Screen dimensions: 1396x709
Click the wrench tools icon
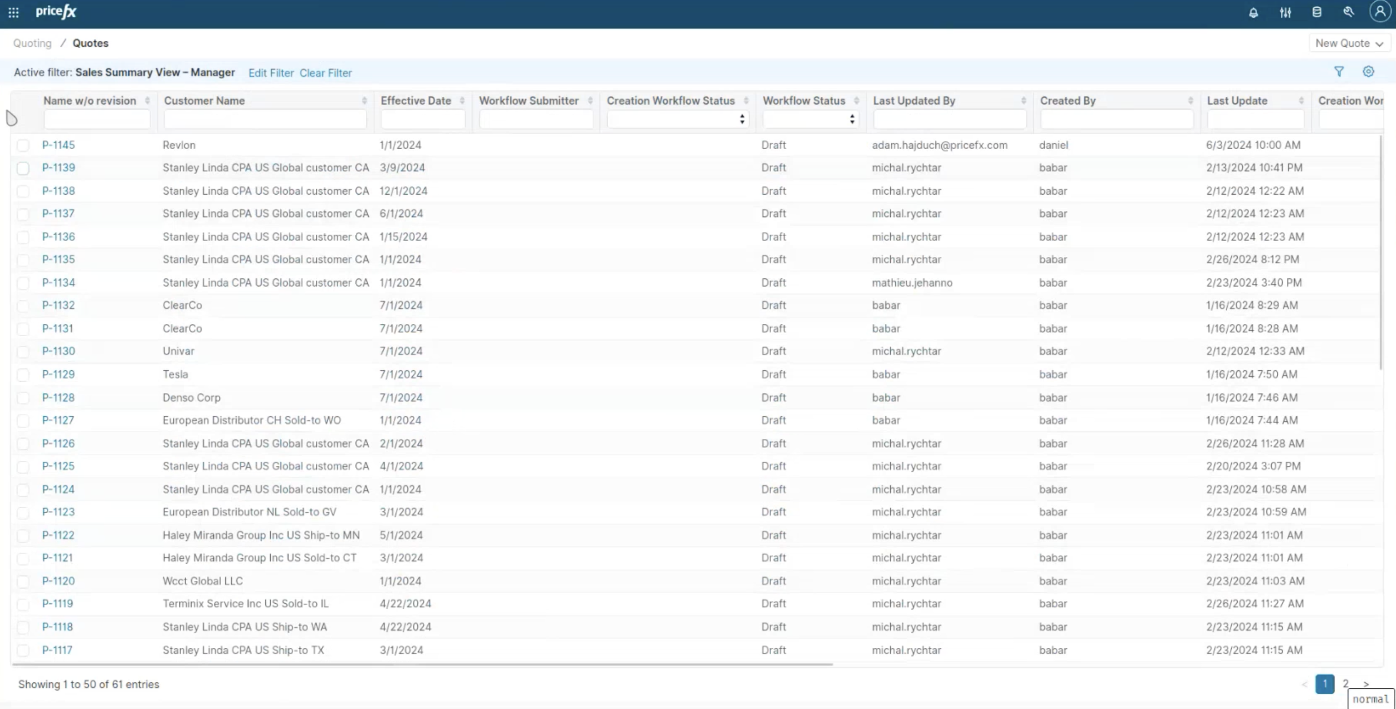(1348, 12)
